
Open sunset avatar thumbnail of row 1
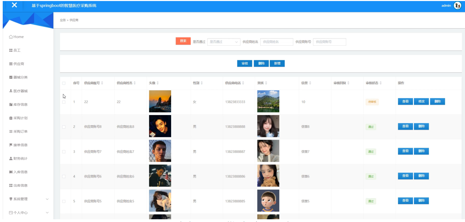(x=160, y=101)
